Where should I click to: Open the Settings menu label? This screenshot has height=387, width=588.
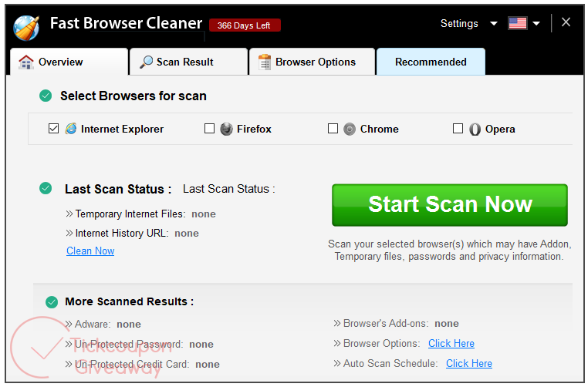459,23
